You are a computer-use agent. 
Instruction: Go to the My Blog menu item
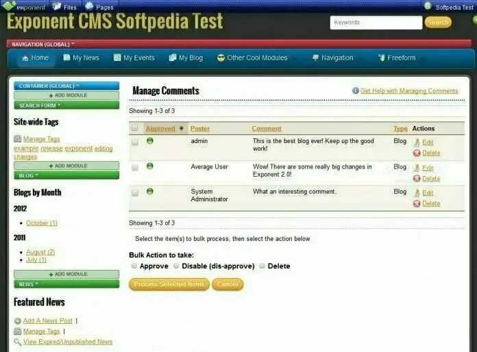click(x=186, y=58)
